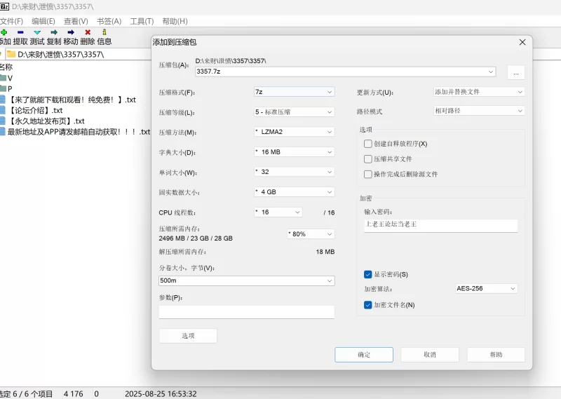Image resolution: width=561 pixels, height=399 pixels.
Task: Click the 确定 button
Action: (x=364, y=355)
